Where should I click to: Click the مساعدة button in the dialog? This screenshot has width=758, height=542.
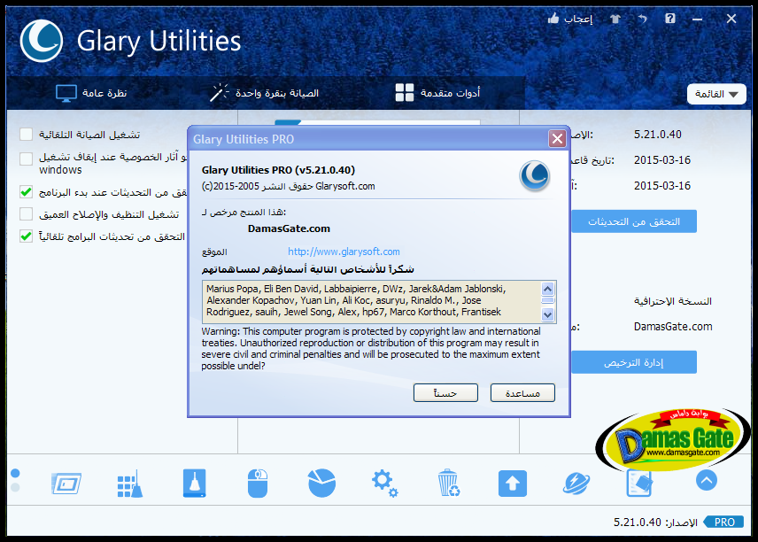pyautogui.click(x=522, y=393)
